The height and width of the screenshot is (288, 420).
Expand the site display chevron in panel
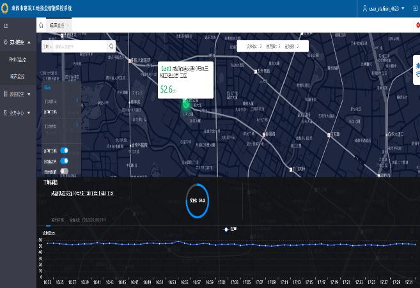77,100
